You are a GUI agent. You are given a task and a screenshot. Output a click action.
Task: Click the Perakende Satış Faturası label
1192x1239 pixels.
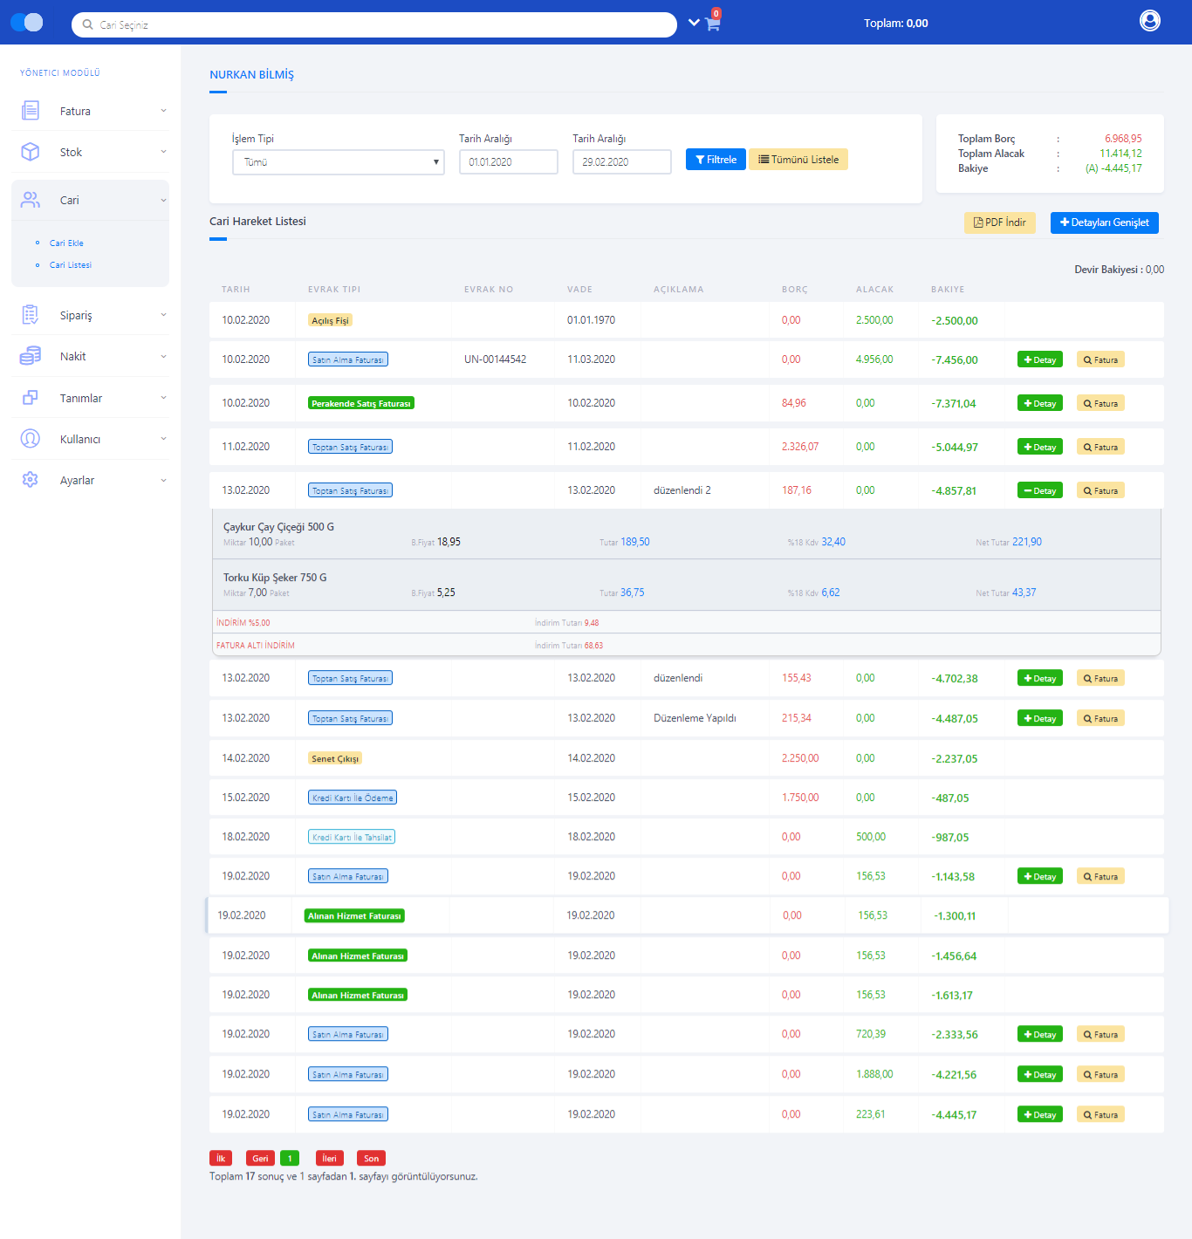pos(360,403)
